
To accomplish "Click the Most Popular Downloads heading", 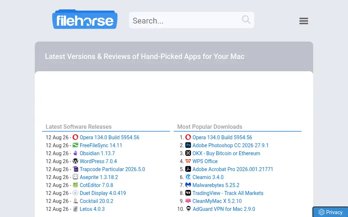I will point(210,127).
